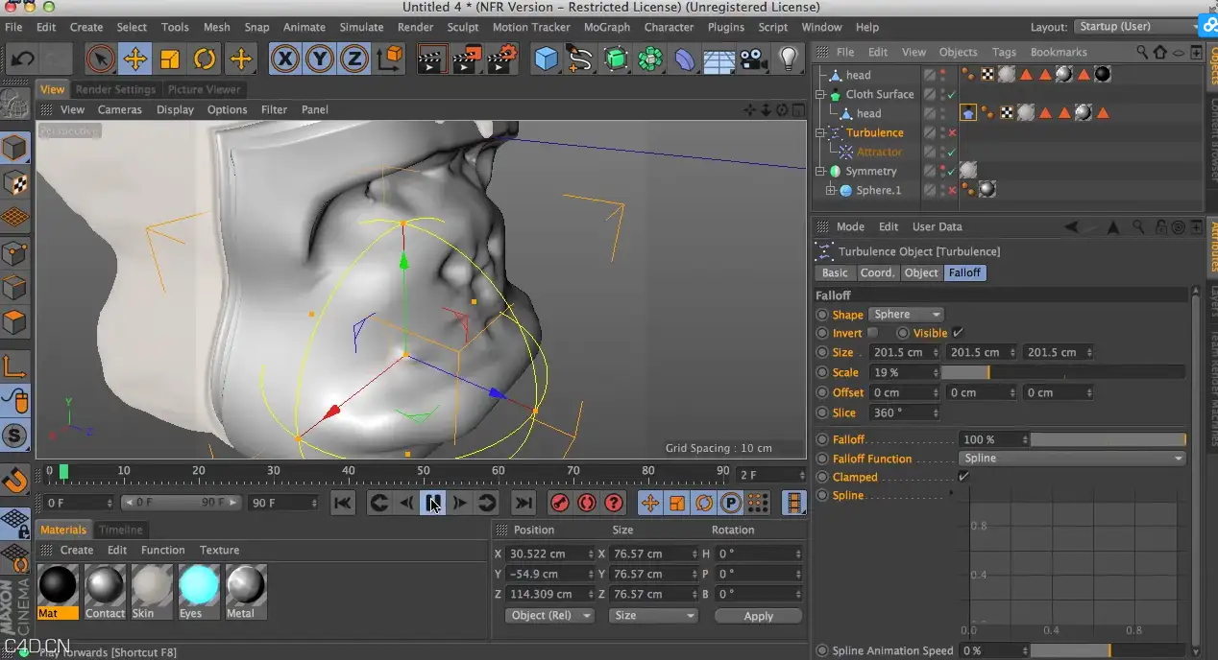Select the Move tool in toolbar

(x=134, y=59)
